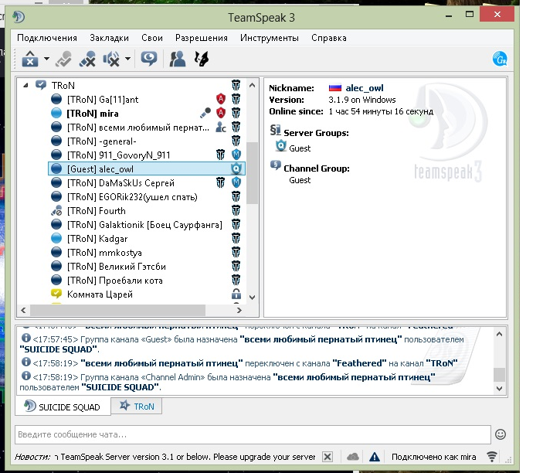Open the emoticon smiley picker
This screenshot has width=543, height=473.
tap(501, 434)
